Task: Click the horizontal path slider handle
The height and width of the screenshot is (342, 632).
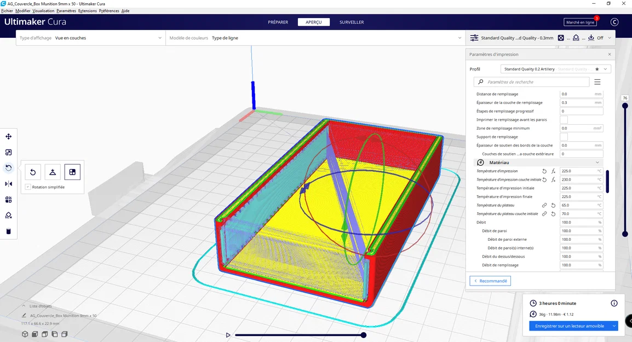Action: [364, 335]
